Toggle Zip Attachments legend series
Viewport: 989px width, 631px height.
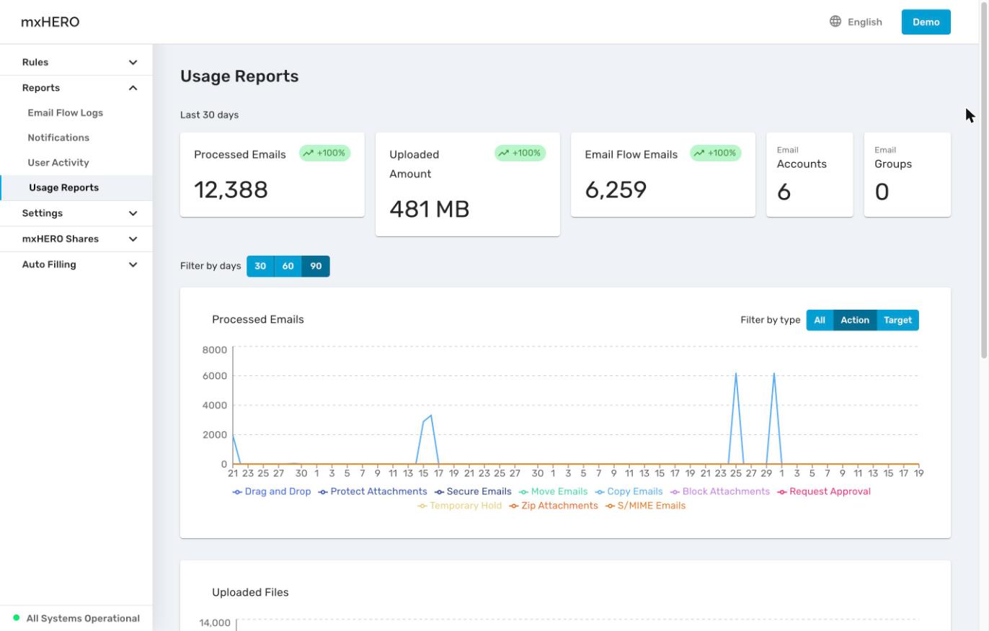point(554,506)
